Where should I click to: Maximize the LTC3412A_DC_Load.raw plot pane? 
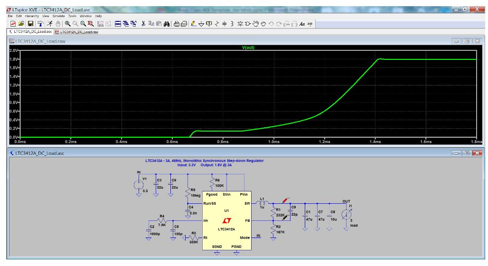[467, 41]
